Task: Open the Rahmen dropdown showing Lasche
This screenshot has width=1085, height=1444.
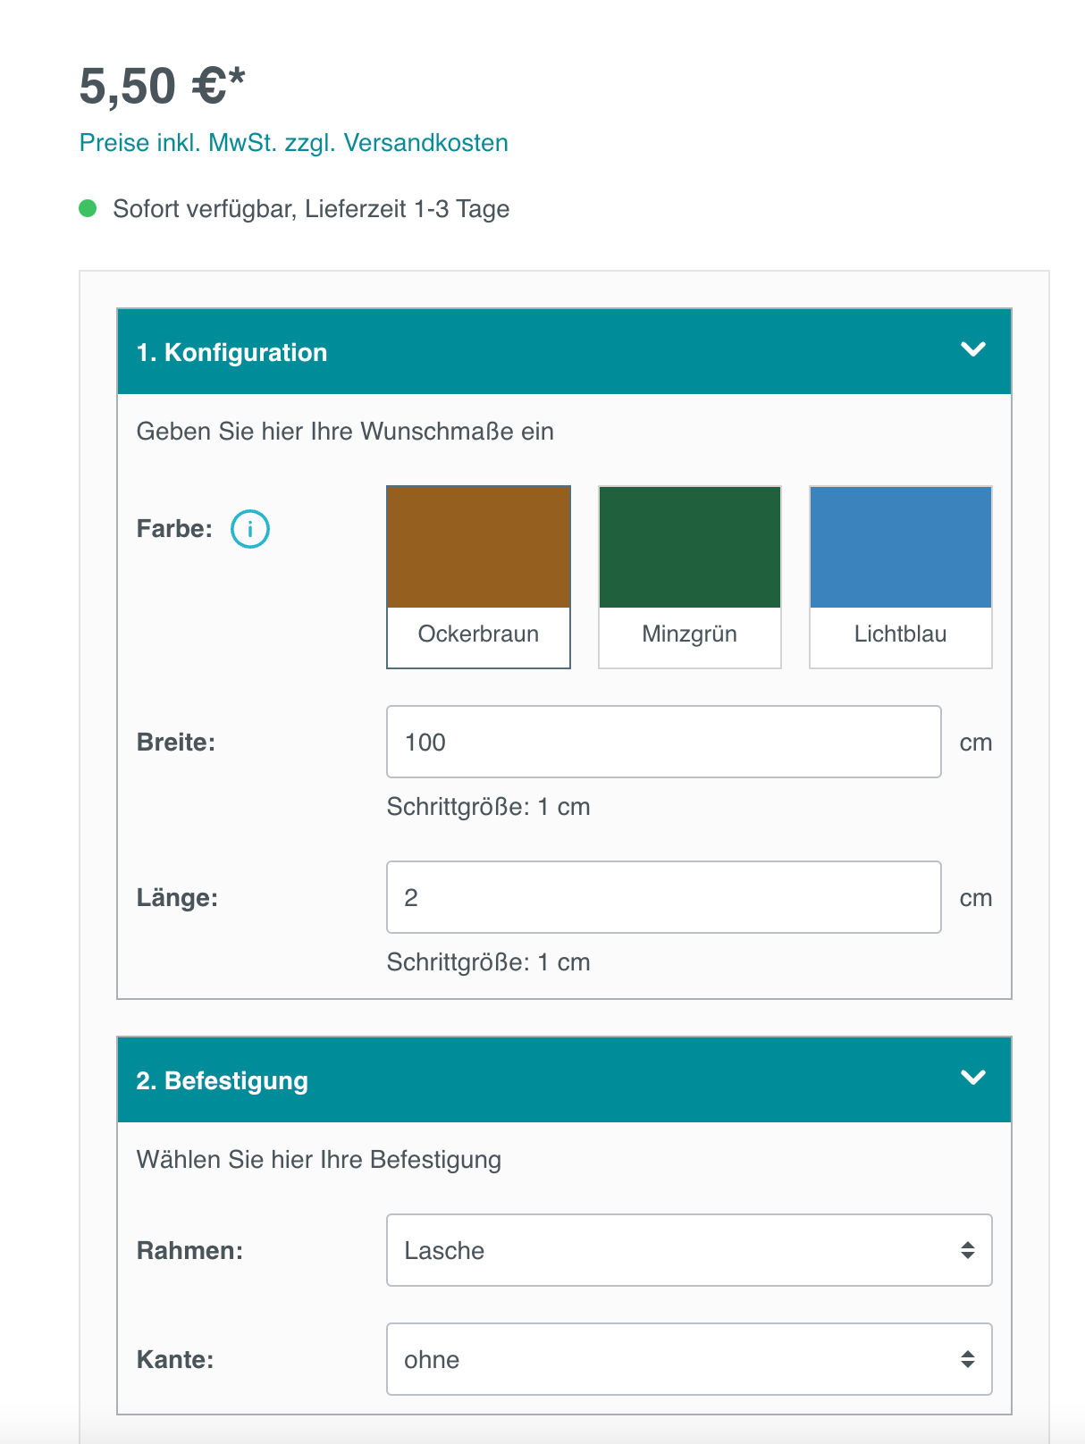Action: [x=688, y=1250]
